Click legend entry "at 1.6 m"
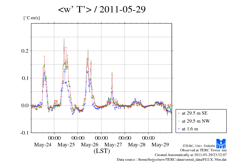The width and height of the screenshot is (232, 164). coord(190,129)
